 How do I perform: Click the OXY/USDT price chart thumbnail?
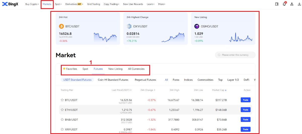[173, 37]
